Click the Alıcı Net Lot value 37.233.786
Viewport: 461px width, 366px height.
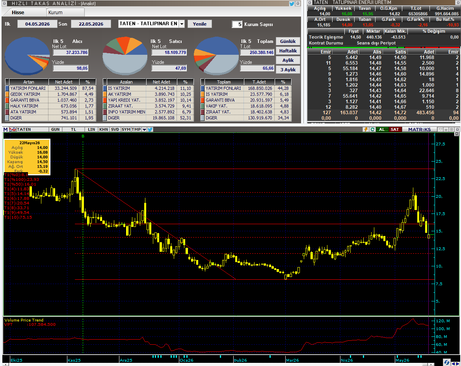tap(71, 53)
